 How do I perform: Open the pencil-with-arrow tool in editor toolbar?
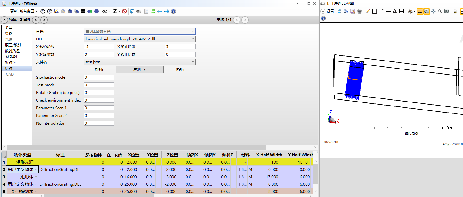(x=56, y=11)
